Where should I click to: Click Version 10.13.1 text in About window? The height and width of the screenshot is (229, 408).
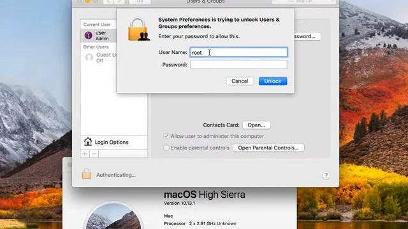click(179, 203)
